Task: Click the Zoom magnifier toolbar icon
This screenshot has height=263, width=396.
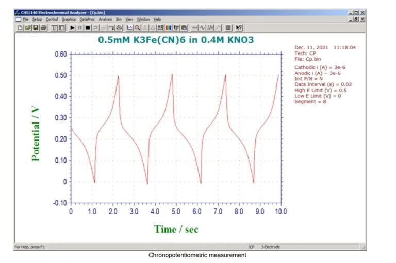Action: [138, 27]
